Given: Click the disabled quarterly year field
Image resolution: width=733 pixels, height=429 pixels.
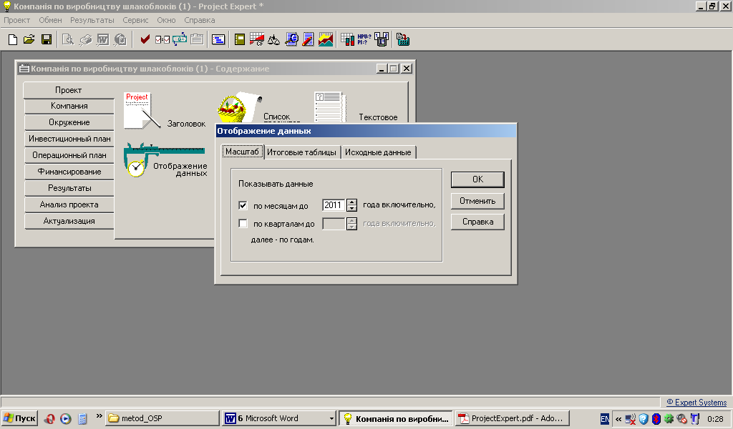Looking at the screenshot, I should 334,224.
